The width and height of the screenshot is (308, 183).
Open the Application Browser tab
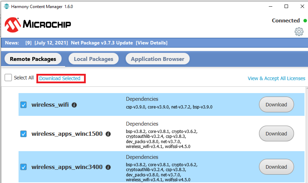(157, 59)
